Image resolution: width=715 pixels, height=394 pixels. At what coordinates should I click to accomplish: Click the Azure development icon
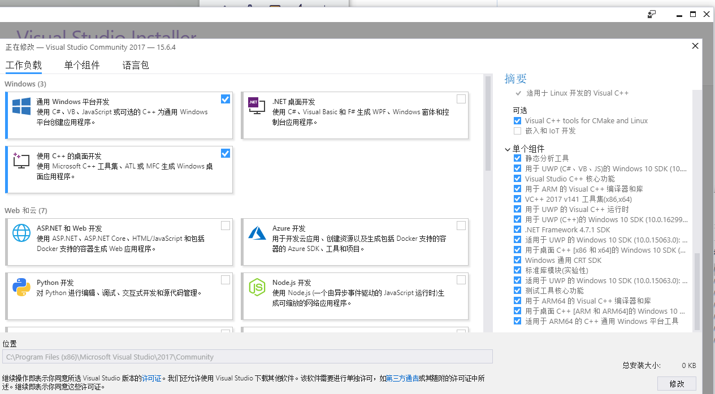pyautogui.click(x=257, y=232)
